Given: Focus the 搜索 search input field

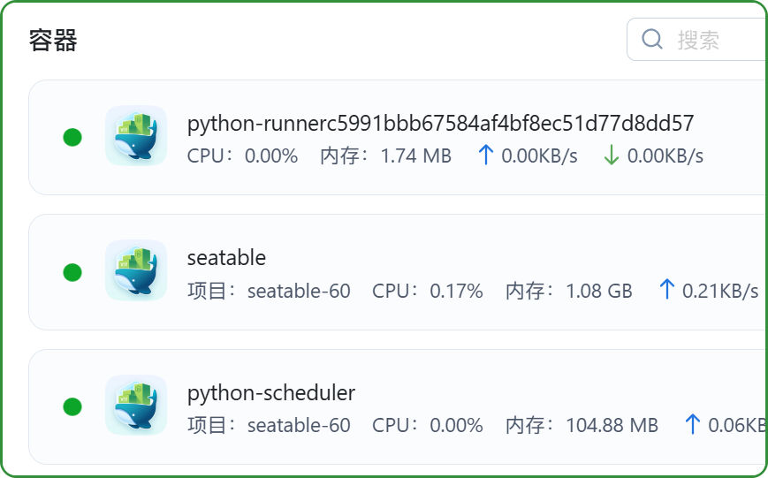Looking at the screenshot, I should [x=716, y=40].
